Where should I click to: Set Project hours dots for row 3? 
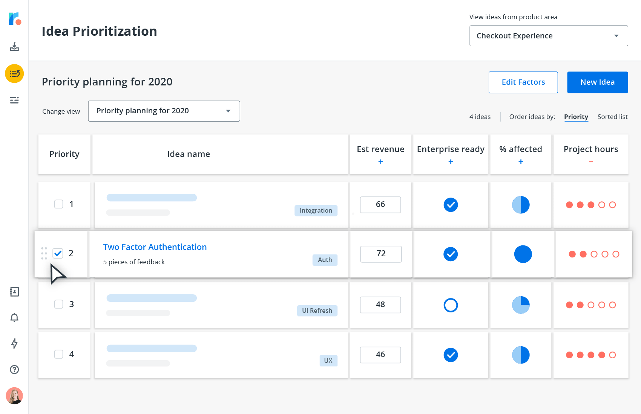click(x=591, y=305)
